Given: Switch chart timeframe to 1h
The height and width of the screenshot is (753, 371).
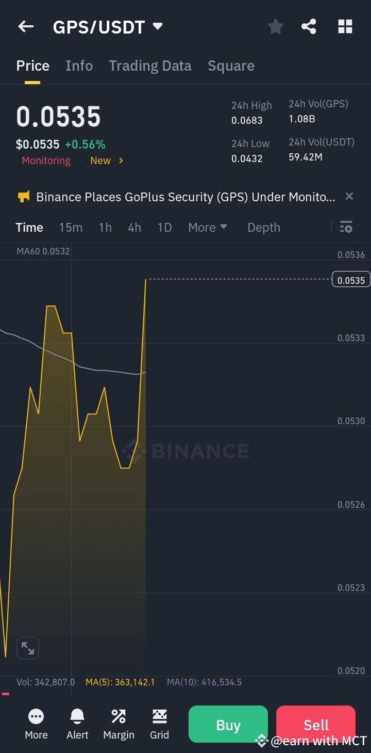Looking at the screenshot, I should 105,227.
